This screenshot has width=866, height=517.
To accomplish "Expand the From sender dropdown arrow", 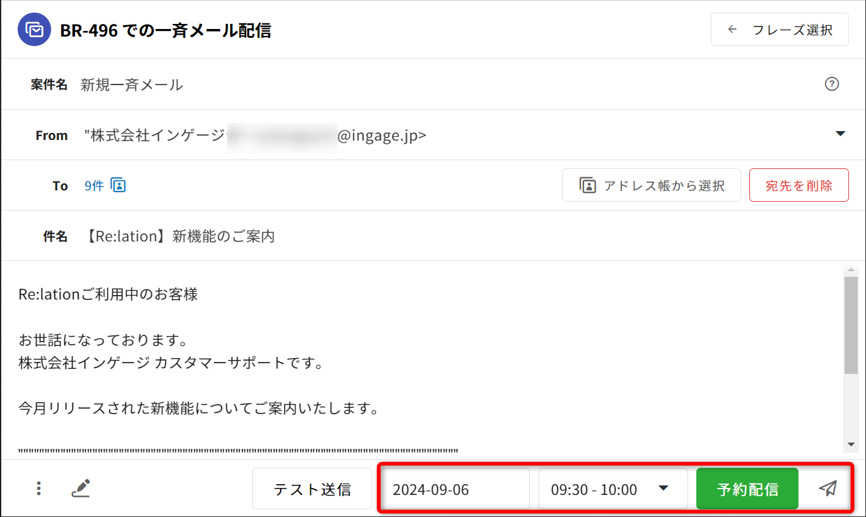I will coord(840,134).
